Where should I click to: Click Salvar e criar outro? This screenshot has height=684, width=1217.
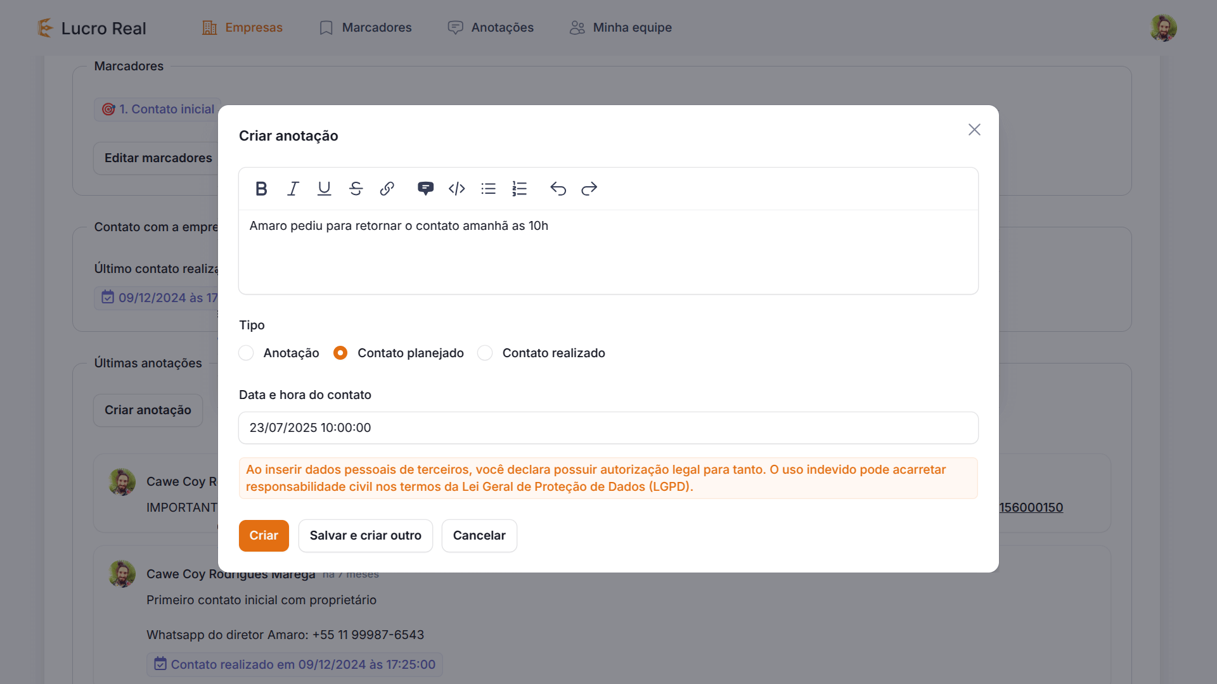pyautogui.click(x=365, y=536)
